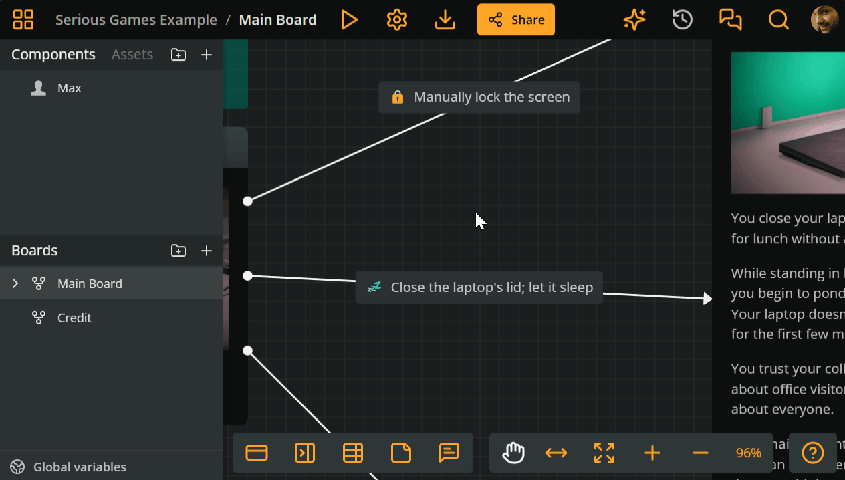Add a new board with the plus icon
Image resolution: width=845 pixels, height=480 pixels.
[x=206, y=251]
